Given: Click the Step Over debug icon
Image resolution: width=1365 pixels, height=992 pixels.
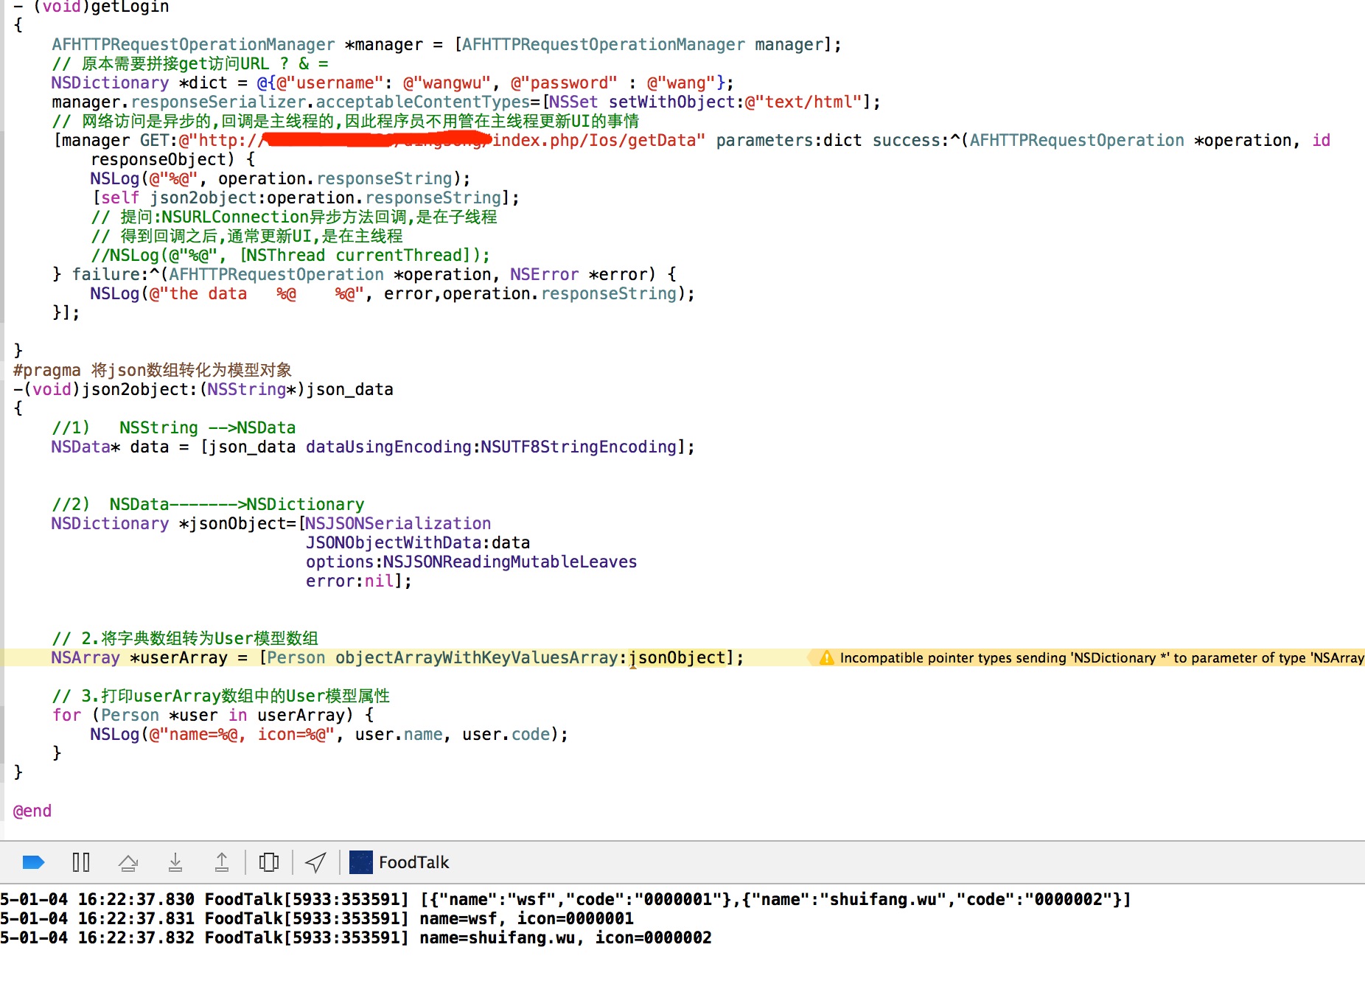Looking at the screenshot, I should pyautogui.click(x=128, y=862).
